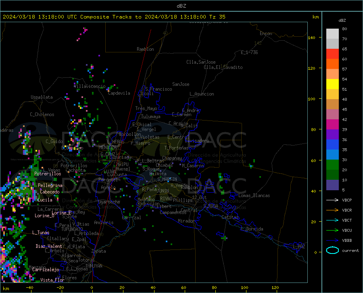This screenshot has height=293, width=363.
Task: Click the S_ROSA map label
Action: click(211, 206)
